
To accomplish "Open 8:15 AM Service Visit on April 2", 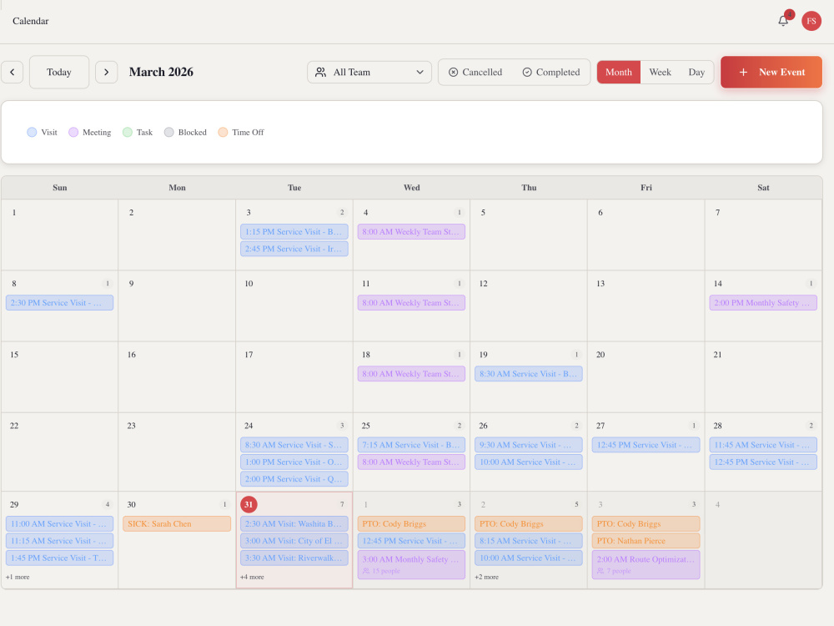I will click(x=529, y=541).
